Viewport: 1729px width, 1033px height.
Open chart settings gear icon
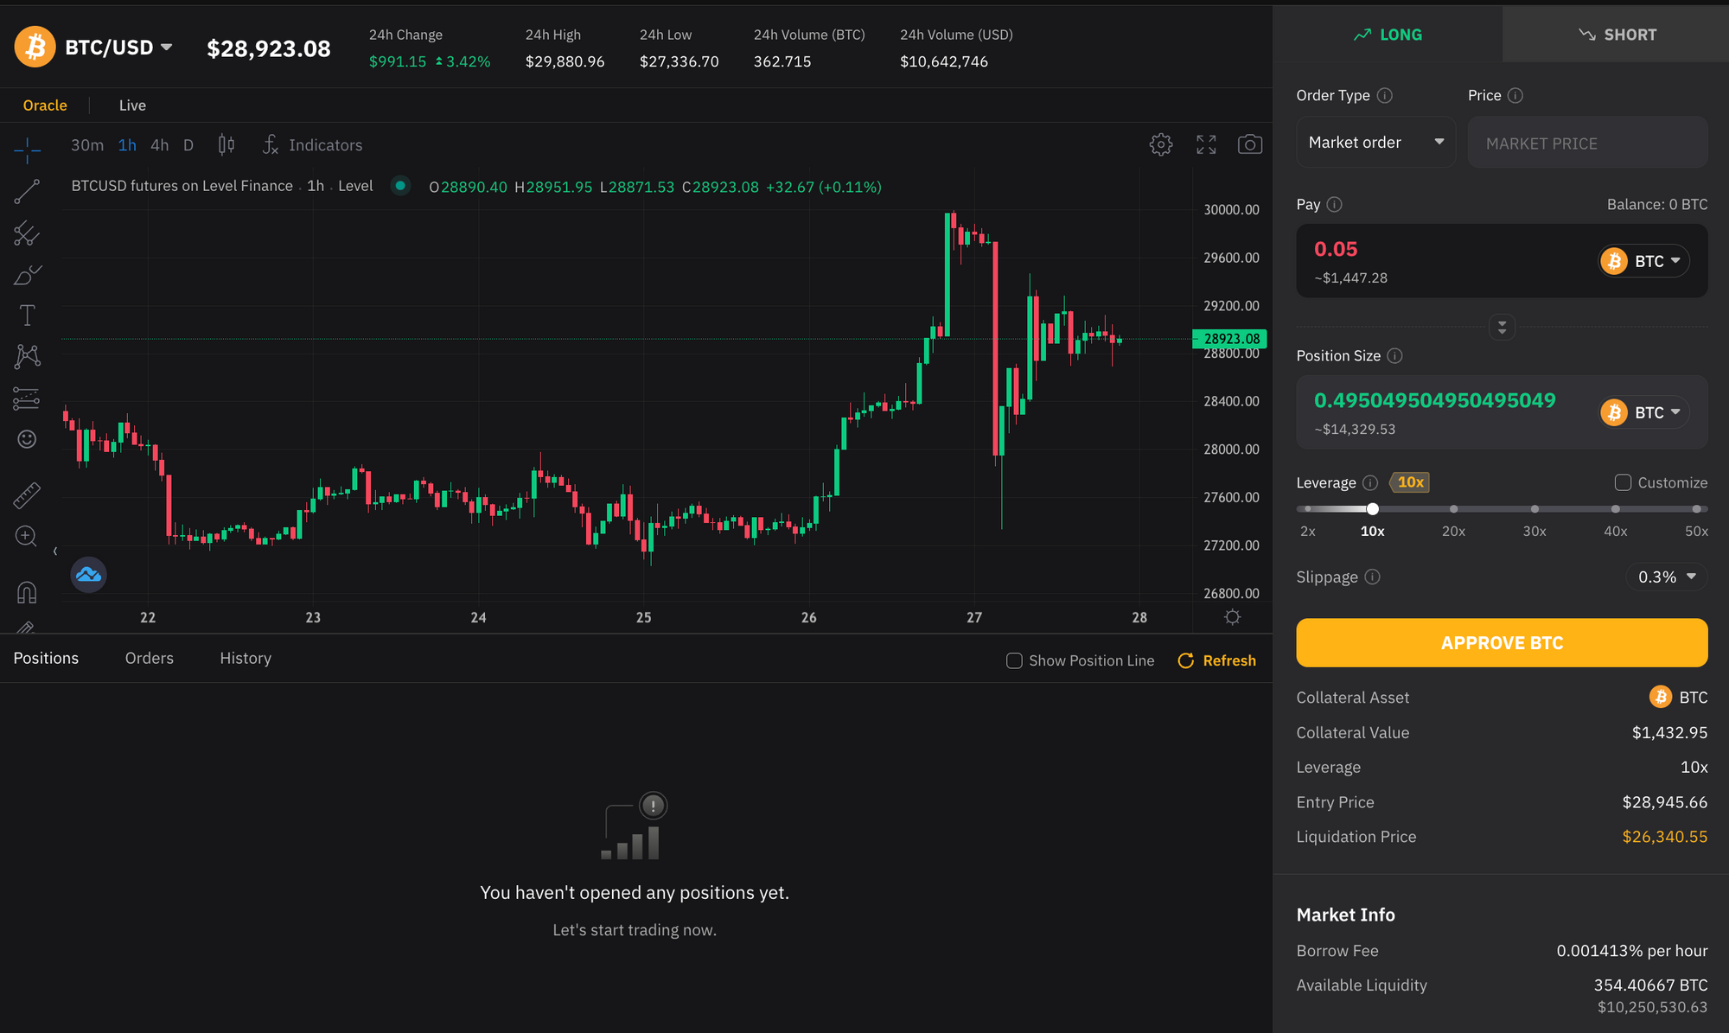pos(1160,144)
